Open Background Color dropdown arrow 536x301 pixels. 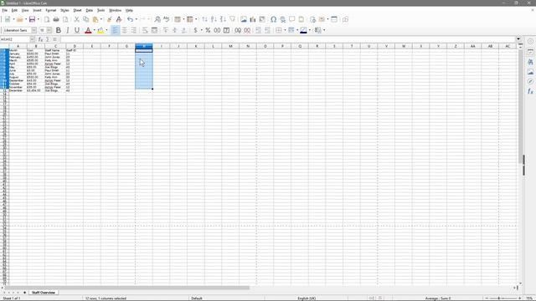(106, 30)
